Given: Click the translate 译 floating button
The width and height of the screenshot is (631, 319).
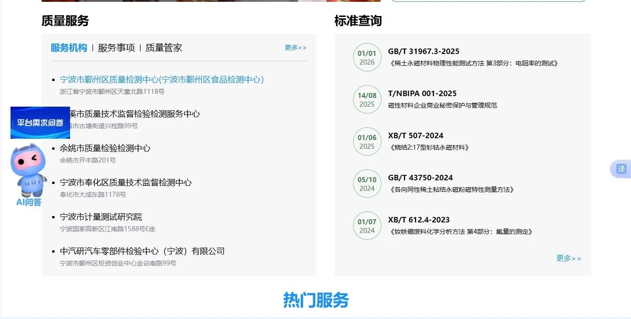Looking at the screenshot, I should 621,169.
